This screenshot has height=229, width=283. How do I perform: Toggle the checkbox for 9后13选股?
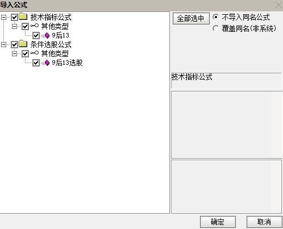(36, 63)
